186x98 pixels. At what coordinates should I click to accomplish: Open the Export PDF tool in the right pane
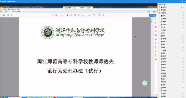point(155,19)
